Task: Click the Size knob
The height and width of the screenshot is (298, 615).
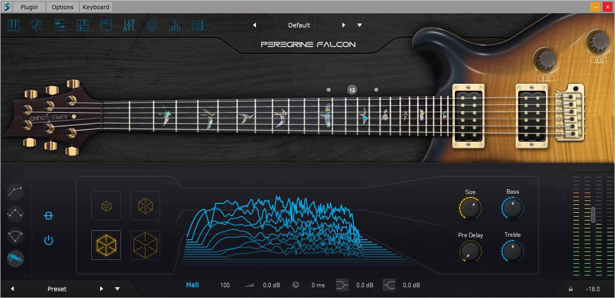Action: coord(471,208)
